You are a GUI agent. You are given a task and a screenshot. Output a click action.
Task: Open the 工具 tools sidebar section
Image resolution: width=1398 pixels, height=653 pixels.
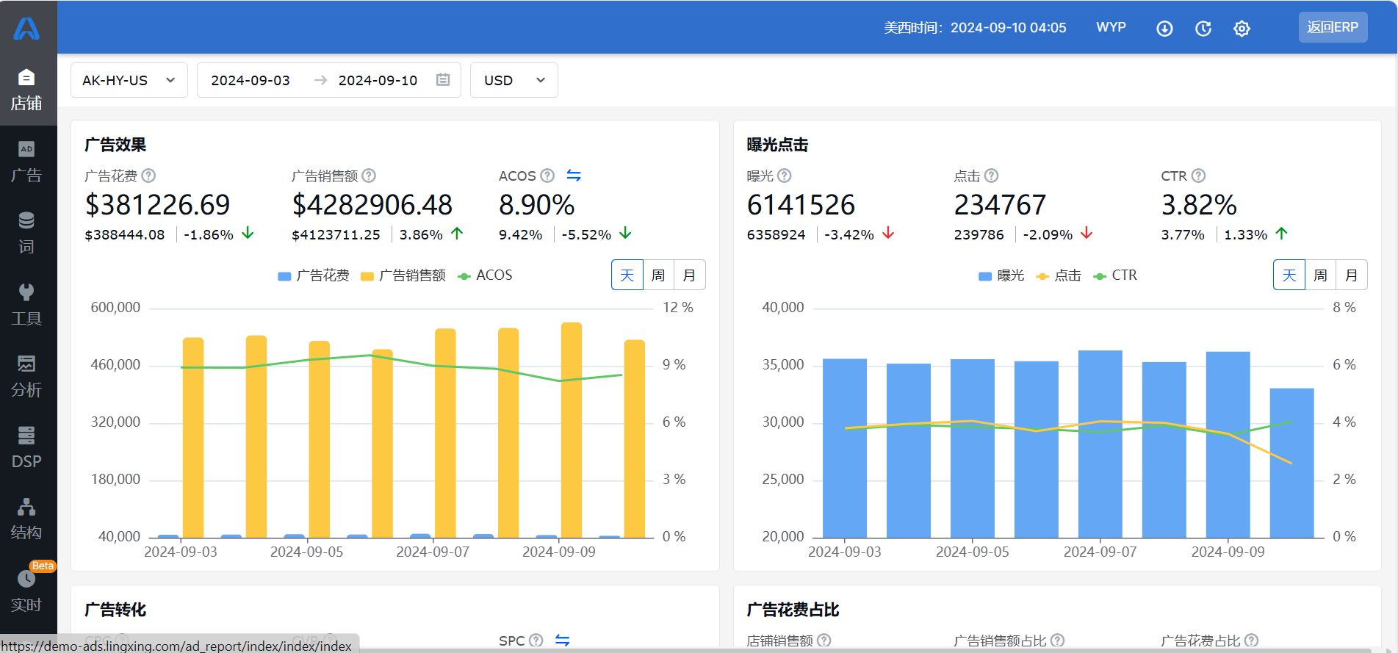[x=27, y=305]
